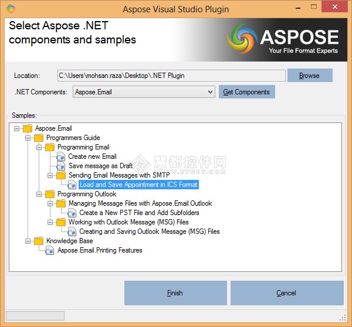This screenshot has height=327, width=352.
Task: Collapse Working with Outlook Message (MSG) Files node
Action: [x=50, y=223]
